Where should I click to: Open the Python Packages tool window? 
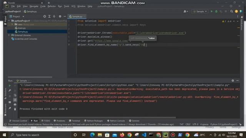pos(93,121)
